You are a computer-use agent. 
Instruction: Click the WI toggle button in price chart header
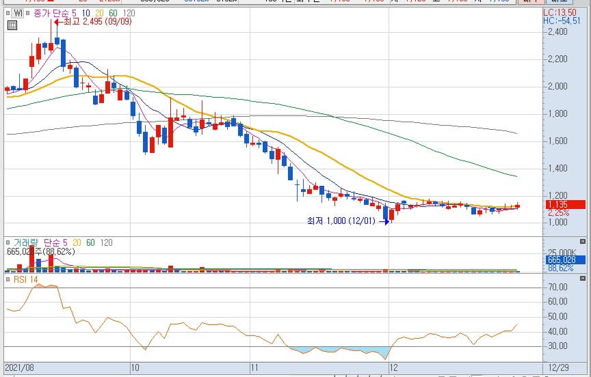point(18,13)
